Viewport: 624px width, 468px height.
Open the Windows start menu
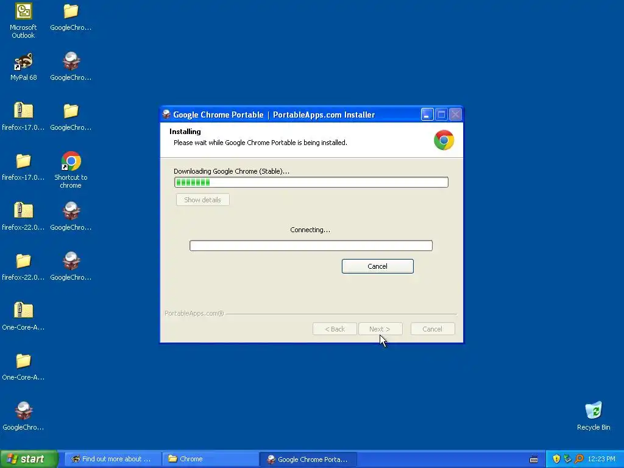click(29, 459)
